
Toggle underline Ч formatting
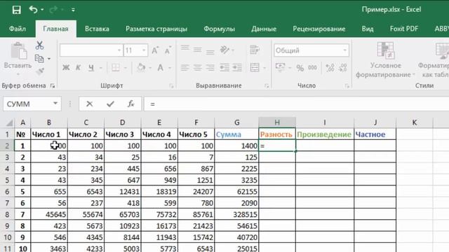pyautogui.click(x=91, y=68)
